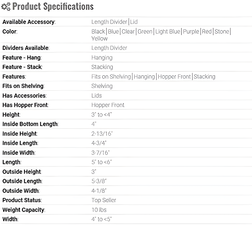Click the Stone color option
Viewport: 252px width, 225px height.
pos(222,31)
